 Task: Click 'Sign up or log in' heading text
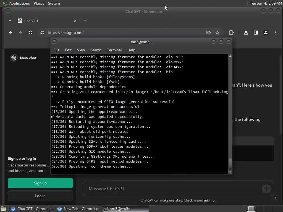coord(22,159)
